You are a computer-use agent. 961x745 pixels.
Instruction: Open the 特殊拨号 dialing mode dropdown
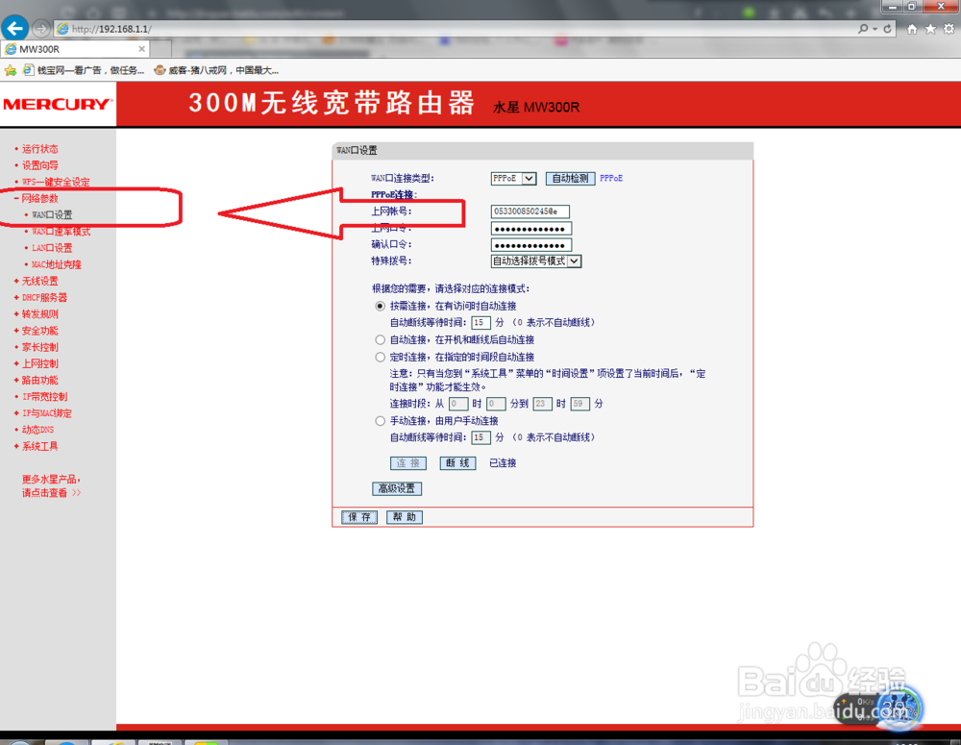[536, 261]
